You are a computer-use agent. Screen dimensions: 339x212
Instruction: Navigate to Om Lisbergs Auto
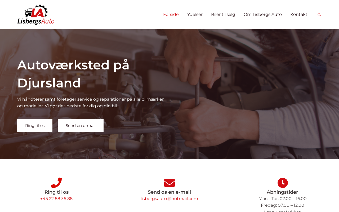(x=263, y=15)
